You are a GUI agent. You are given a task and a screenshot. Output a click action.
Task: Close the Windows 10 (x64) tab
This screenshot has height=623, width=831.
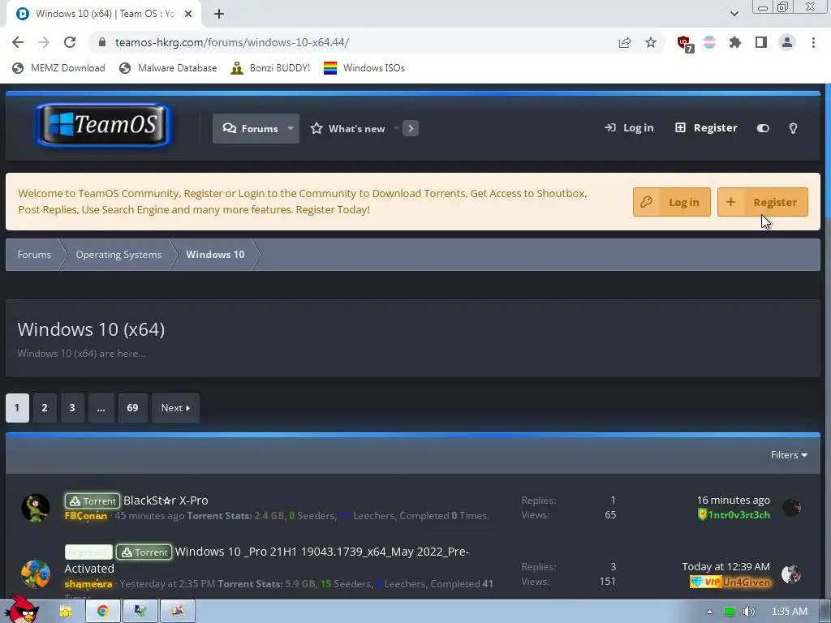pyautogui.click(x=188, y=14)
